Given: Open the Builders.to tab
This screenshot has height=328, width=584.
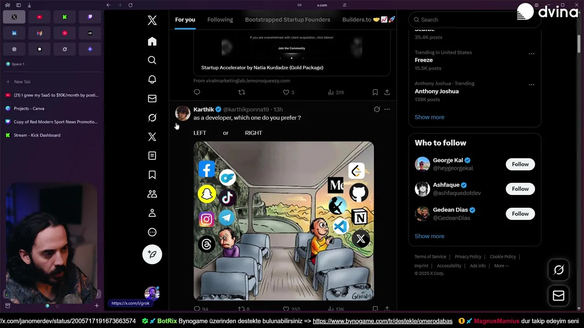Looking at the screenshot, I should [369, 20].
